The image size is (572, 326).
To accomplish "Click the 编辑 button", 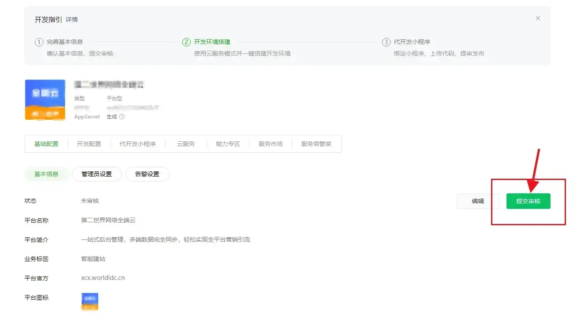I will (x=478, y=201).
